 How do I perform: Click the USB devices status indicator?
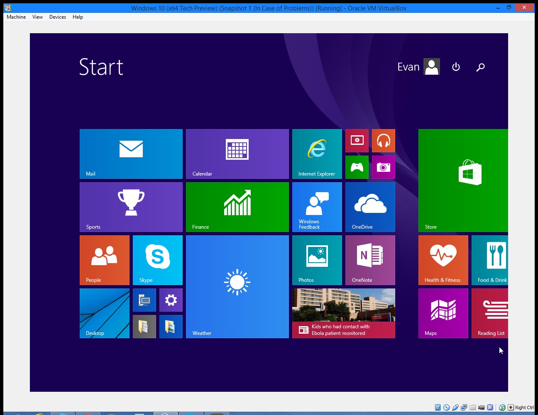click(x=455, y=408)
